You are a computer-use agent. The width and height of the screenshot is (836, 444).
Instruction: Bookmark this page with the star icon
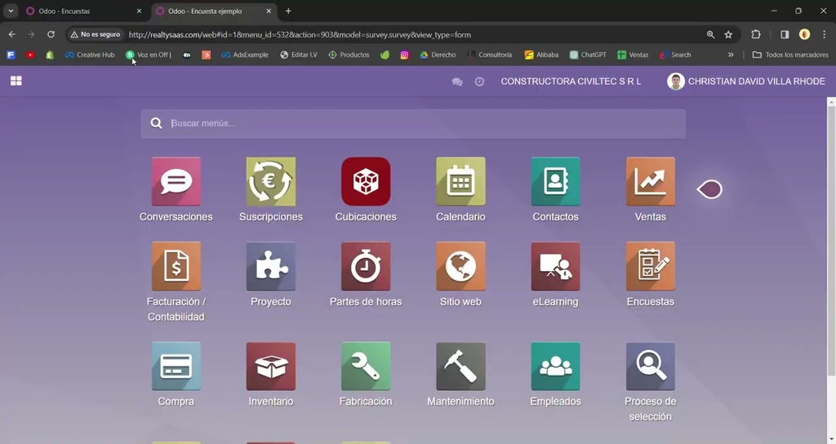tap(728, 34)
